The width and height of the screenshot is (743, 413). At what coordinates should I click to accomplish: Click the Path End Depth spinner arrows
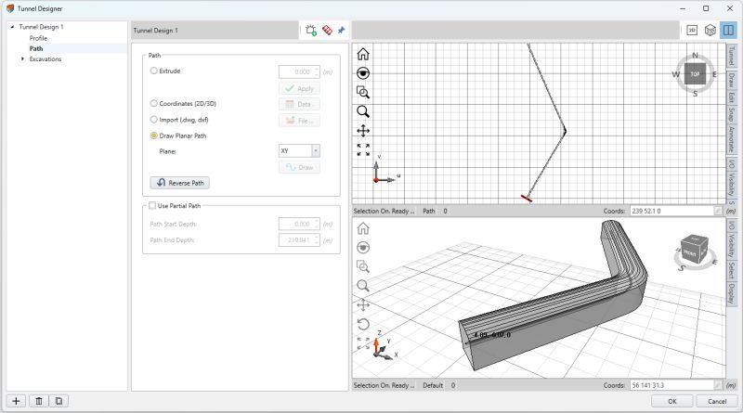pyautogui.click(x=317, y=240)
